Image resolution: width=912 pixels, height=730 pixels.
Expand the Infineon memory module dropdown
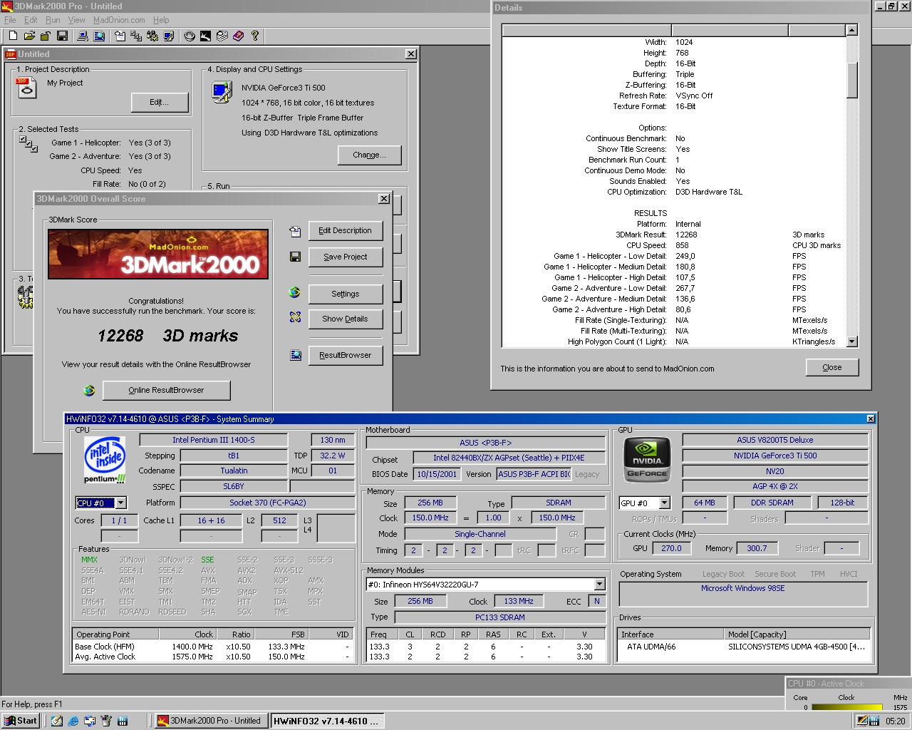point(599,585)
